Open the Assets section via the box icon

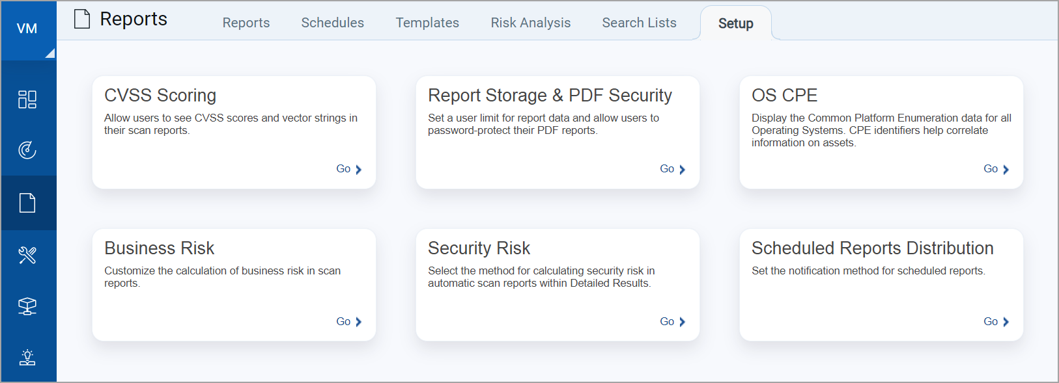click(28, 306)
